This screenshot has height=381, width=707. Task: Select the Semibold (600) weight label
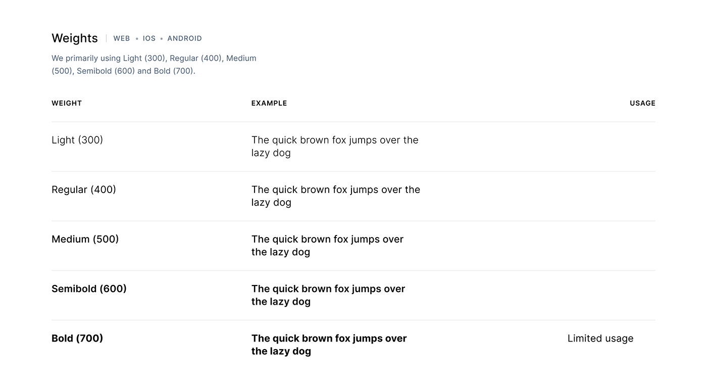tap(89, 289)
